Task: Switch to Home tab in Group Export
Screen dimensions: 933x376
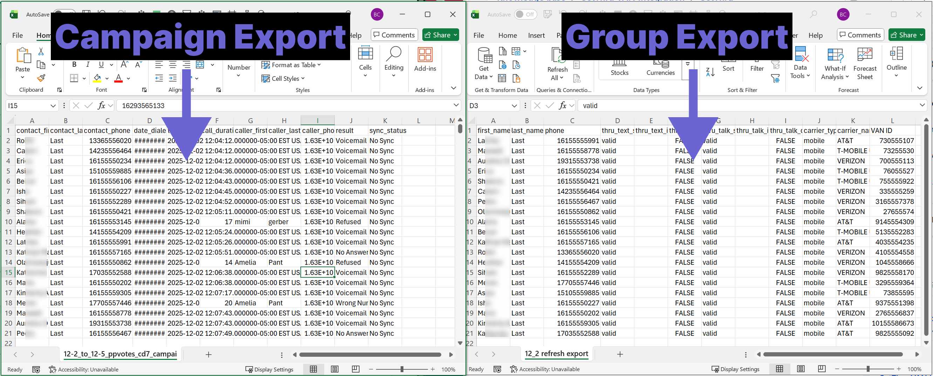Action: 508,35
